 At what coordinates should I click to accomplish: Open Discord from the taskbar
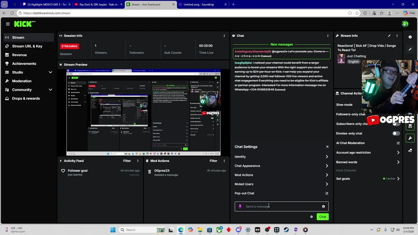tap(238, 230)
